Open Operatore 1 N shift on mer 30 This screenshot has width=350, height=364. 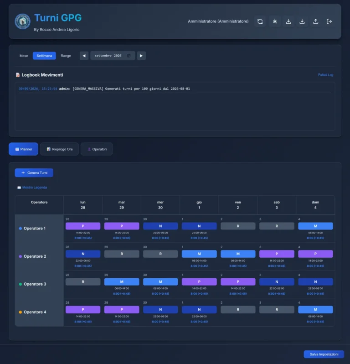point(160,226)
